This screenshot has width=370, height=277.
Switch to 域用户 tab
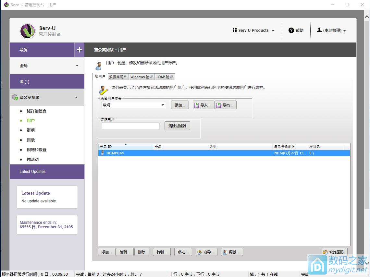100,77
